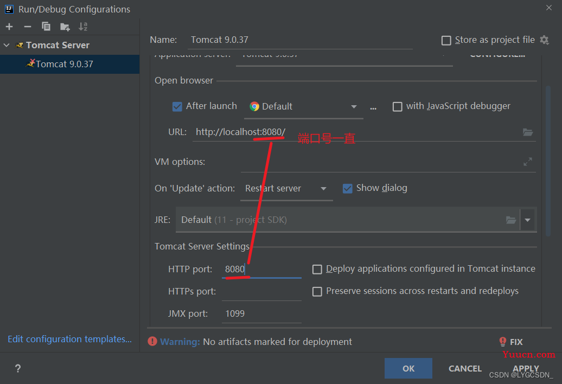Close the Run/Debug Configurations dialog

549,8
